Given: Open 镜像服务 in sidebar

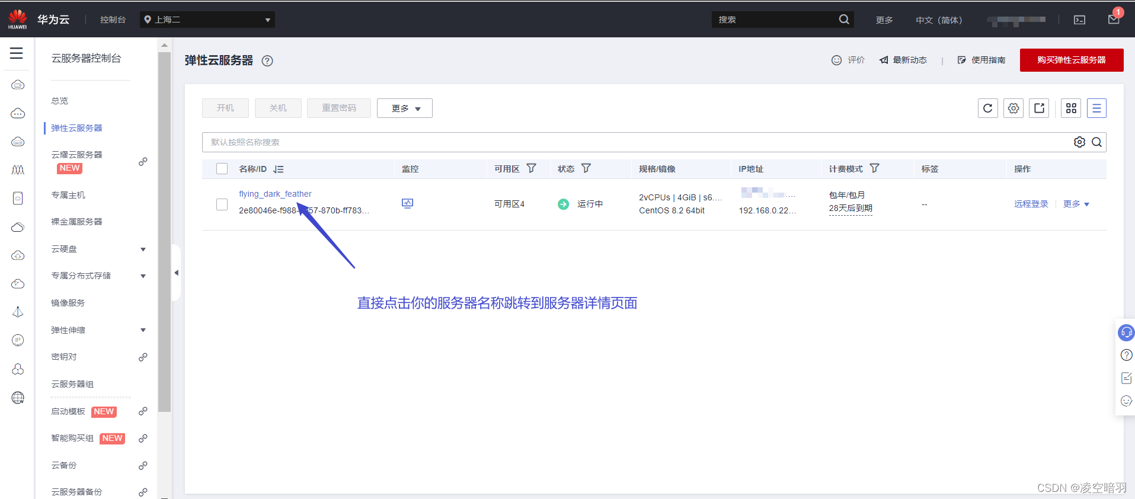Looking at the screenshot, I should pyautogui.click(x=68, y=303).
